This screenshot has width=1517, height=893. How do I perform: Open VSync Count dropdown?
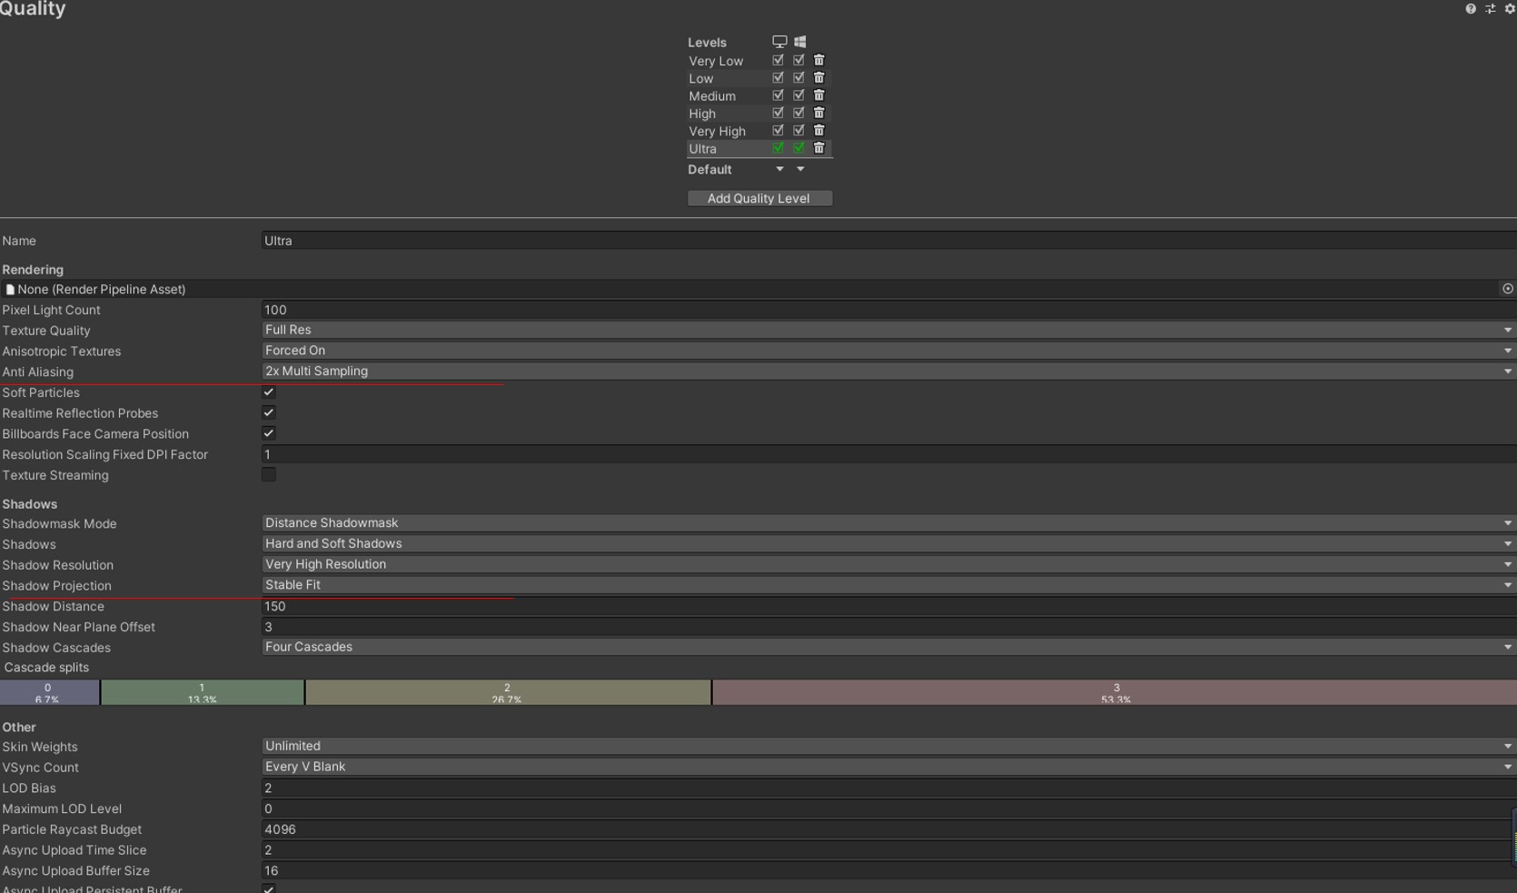click(x=888, y=767)
